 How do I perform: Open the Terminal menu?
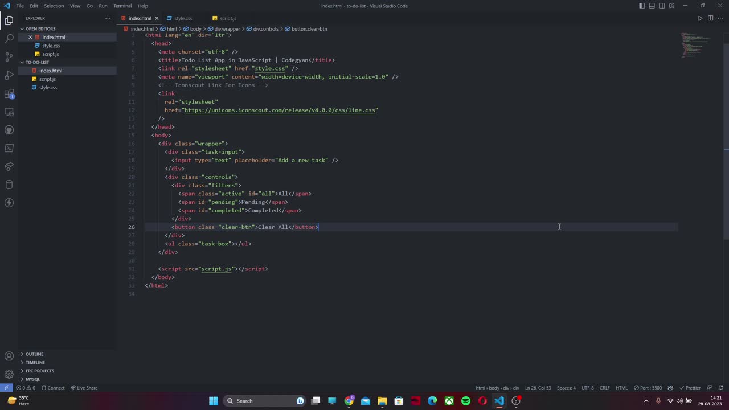pyautogui.click(x=122, y=6)
